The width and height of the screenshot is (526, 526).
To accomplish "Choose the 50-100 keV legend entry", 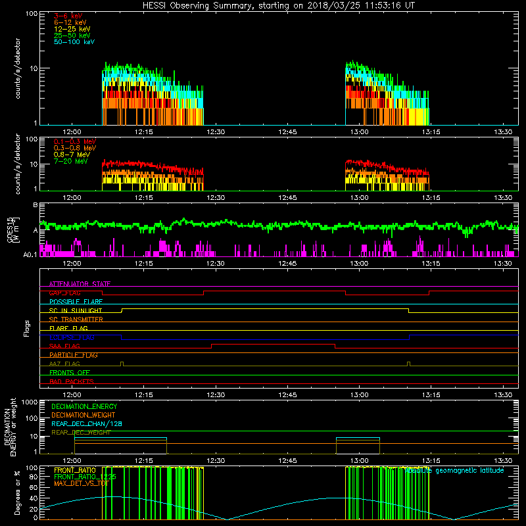I will point(74,42).
